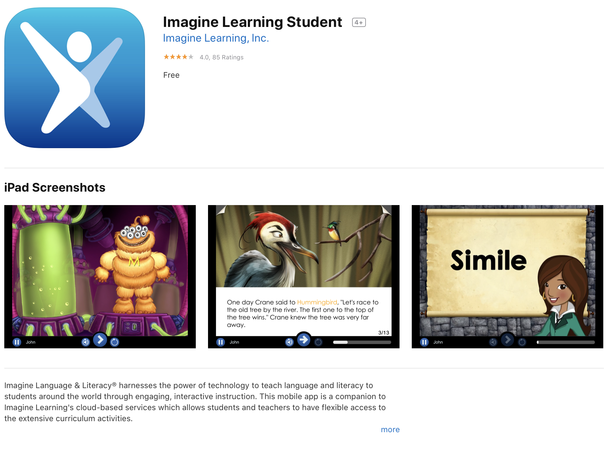
Task: Click the sound icon in monster screenshot
Action: (86, 342)
